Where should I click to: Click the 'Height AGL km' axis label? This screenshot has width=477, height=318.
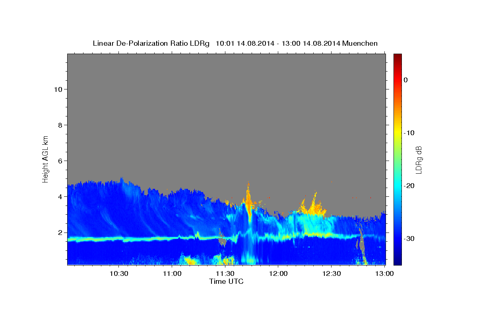click(x=45, y=159)
